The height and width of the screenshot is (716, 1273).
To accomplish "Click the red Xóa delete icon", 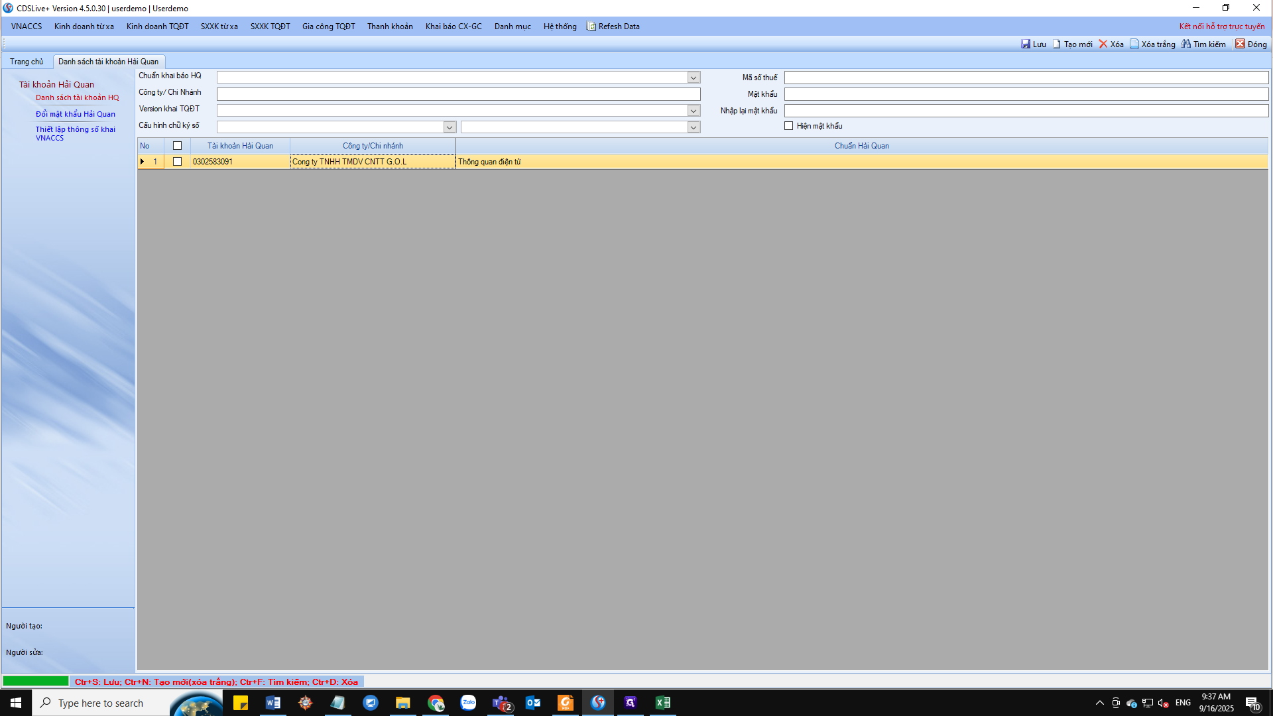I will (1103, 44).
